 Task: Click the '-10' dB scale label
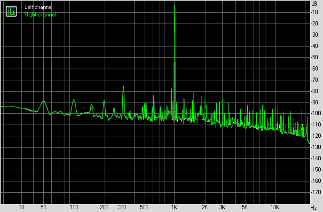click(315, 12)
